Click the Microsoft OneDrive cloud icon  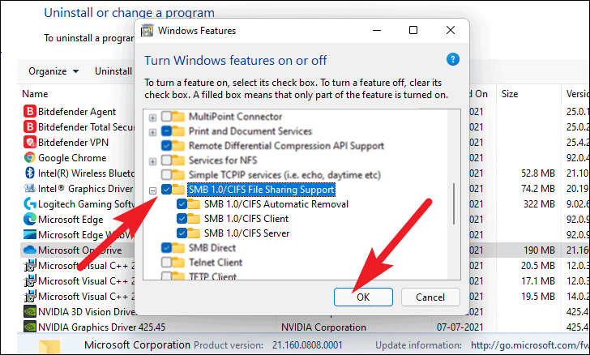click(29, 250)
